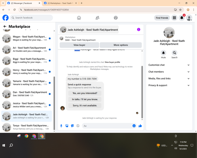
Task: Open Ari's 1bed 1bath conversation
Action: coord(27,49)
